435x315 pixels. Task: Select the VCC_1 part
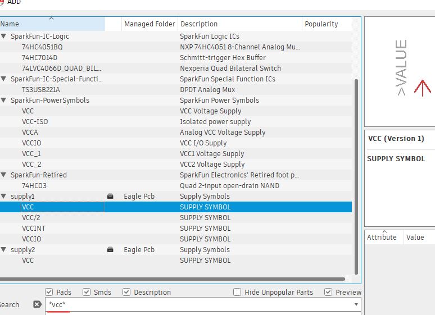(x=31, y=154)
